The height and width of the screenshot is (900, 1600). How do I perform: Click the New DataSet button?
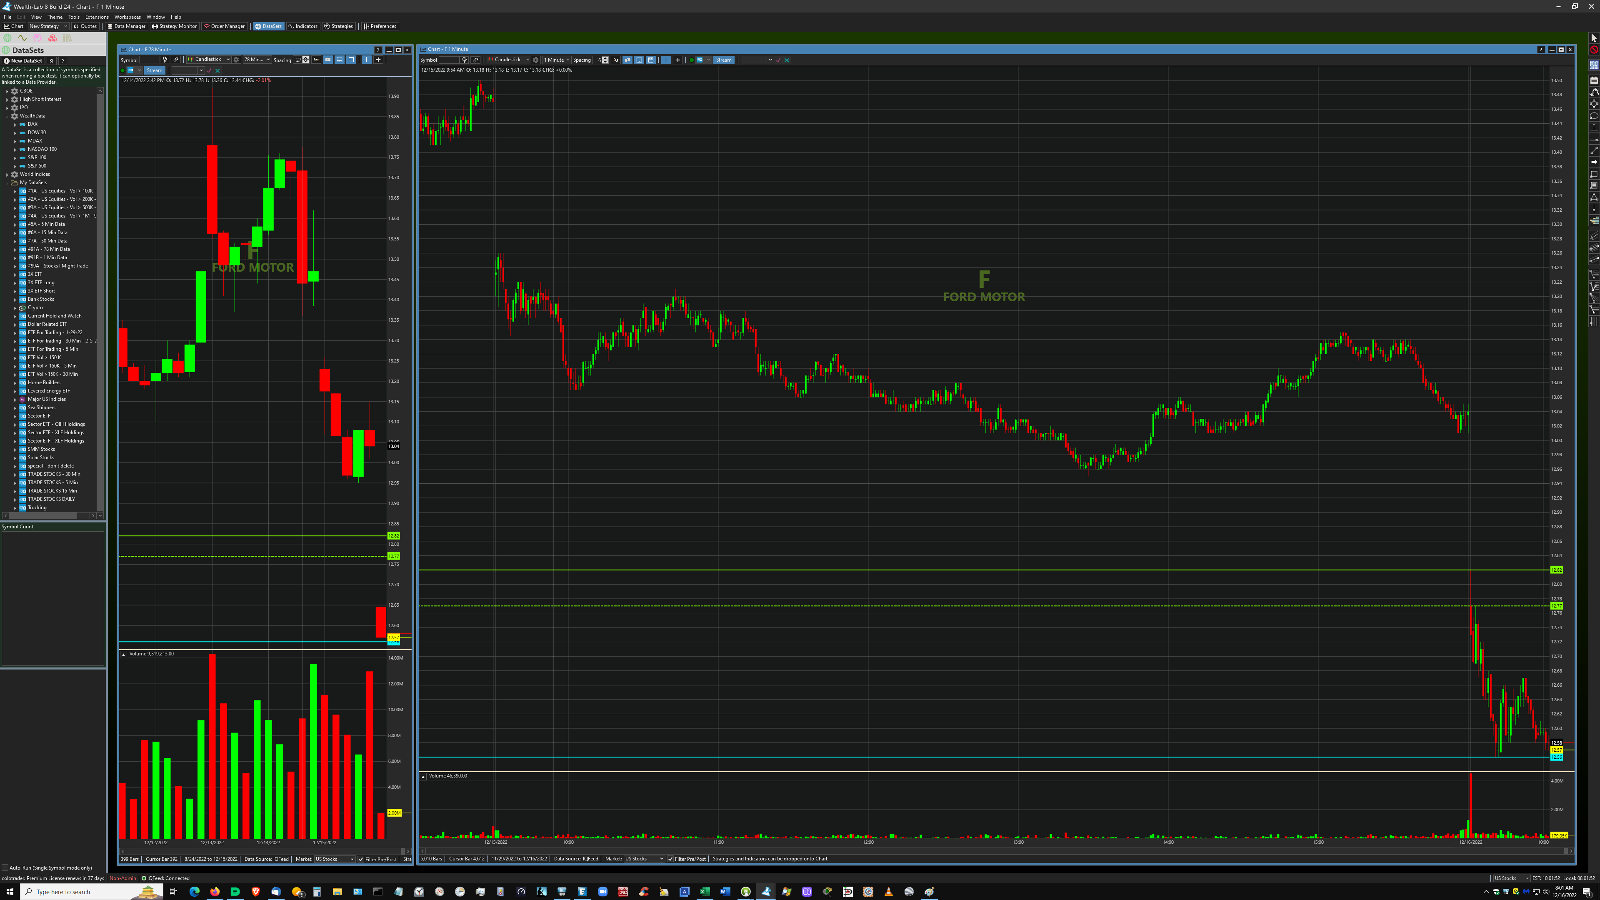point(23,61)
